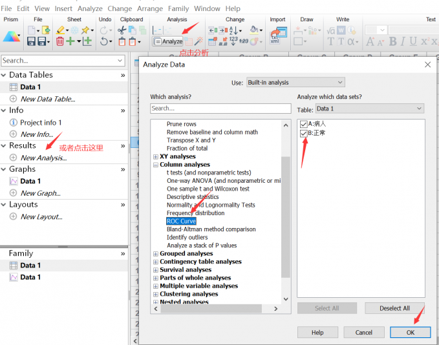The height and width of the screenshot is (345, 439).
Task: Expand Contingency table analyses node
Action: point(156,262)
